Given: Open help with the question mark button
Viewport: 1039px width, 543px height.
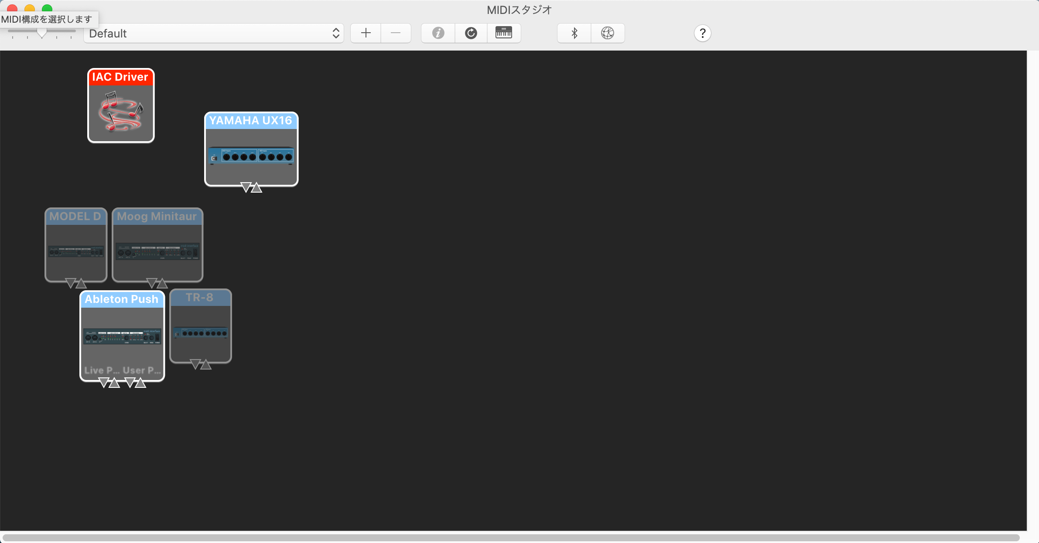Looking at the screenshot, I should (702, 33).
